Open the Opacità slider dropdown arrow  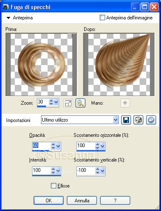[58, 146]
